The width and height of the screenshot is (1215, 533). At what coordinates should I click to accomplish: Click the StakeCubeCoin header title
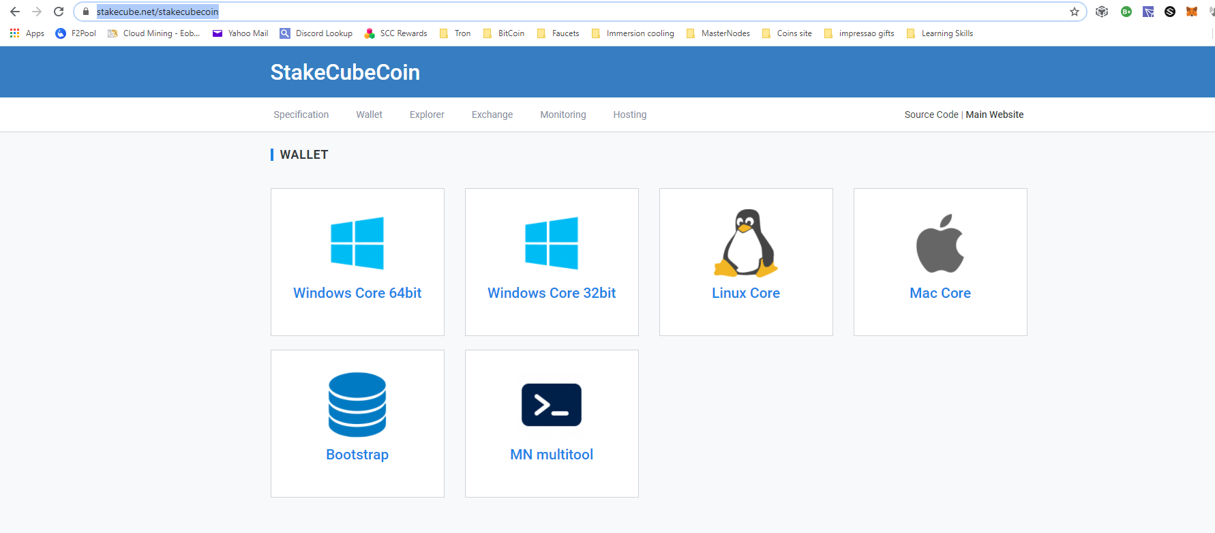[x=345, y=72]
